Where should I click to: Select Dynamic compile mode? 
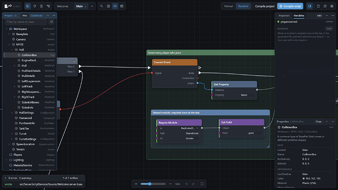click(x=243, y=6)
